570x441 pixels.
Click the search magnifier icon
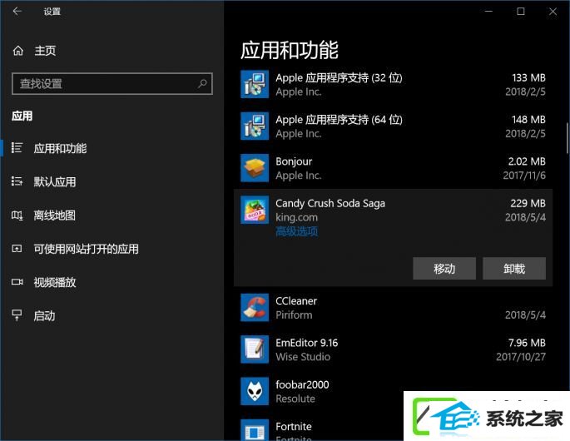(202, 83)
